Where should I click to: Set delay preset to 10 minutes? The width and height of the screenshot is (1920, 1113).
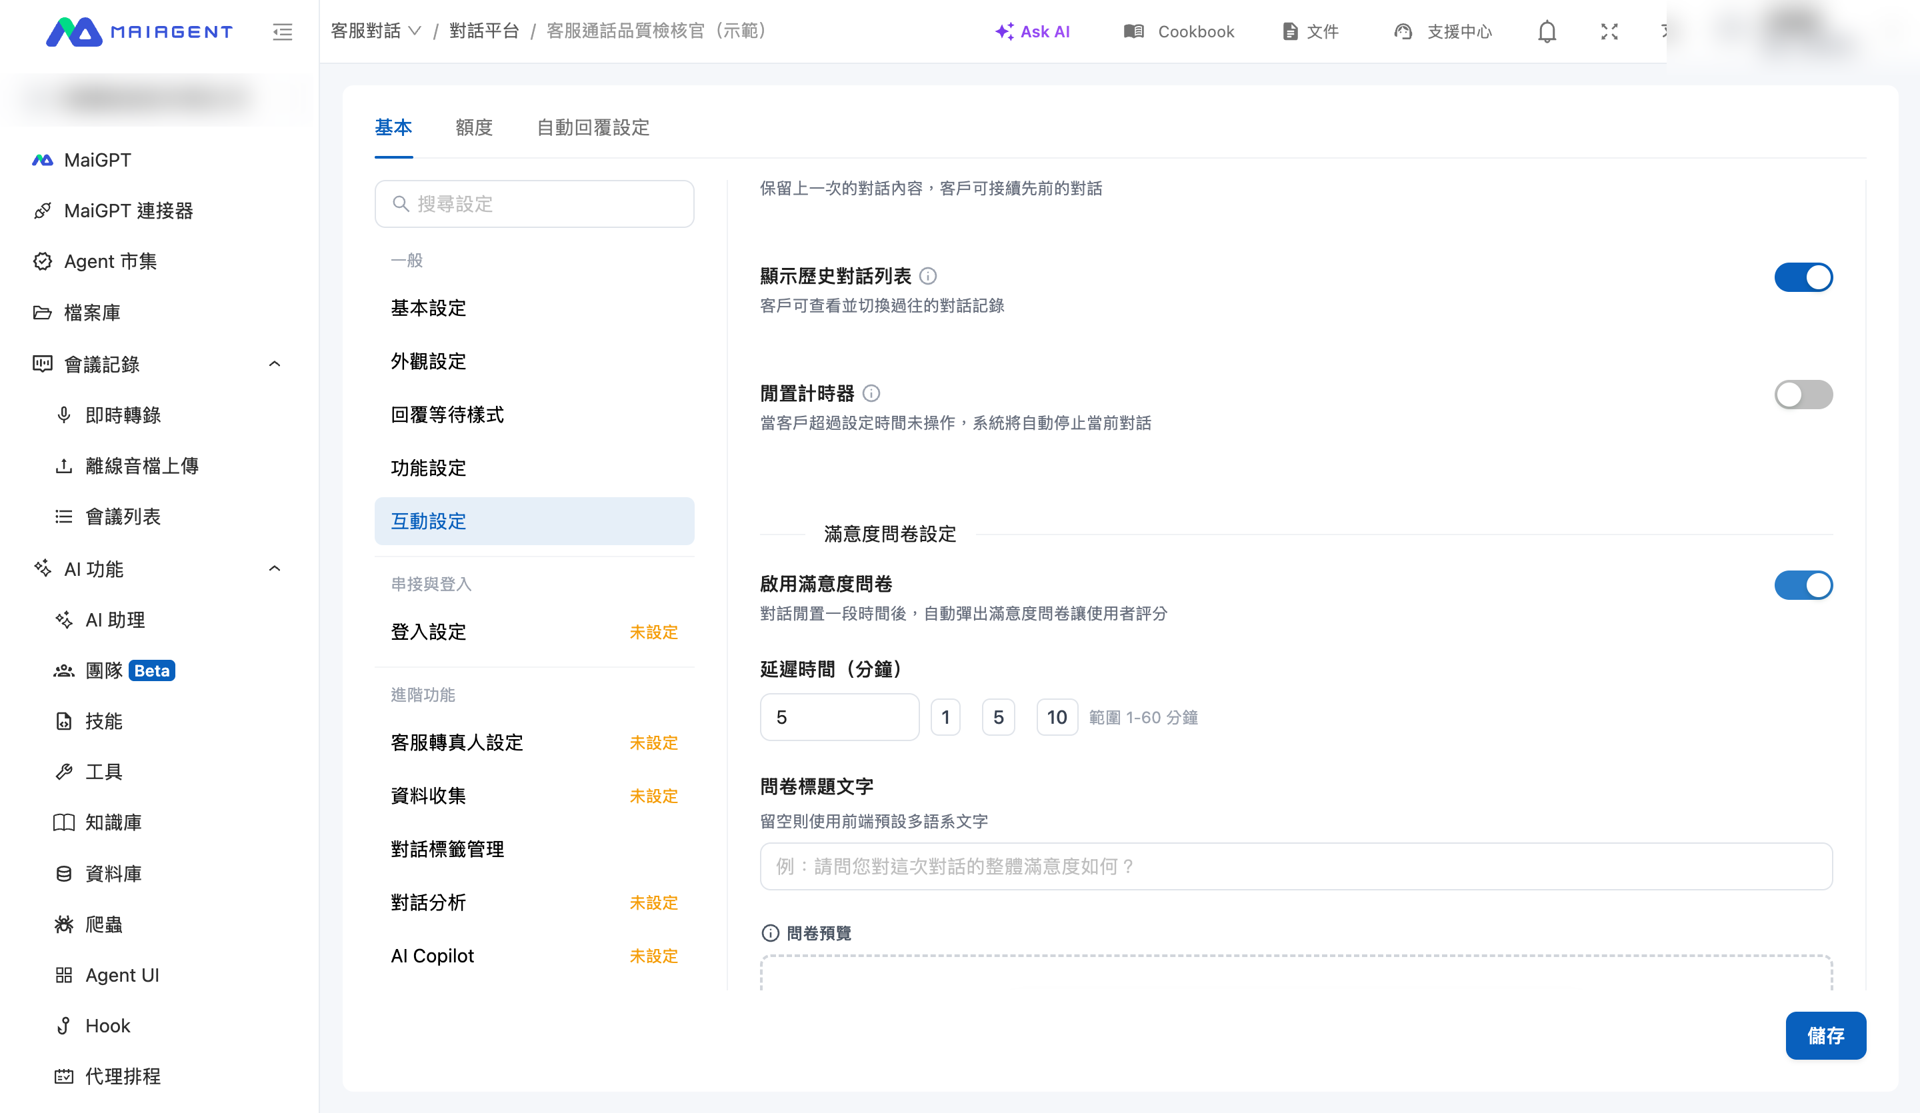click(x=1057, y=717)
